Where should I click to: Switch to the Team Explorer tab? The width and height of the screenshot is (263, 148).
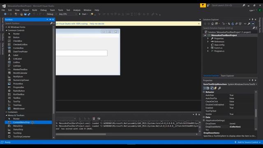click(227, 76)
